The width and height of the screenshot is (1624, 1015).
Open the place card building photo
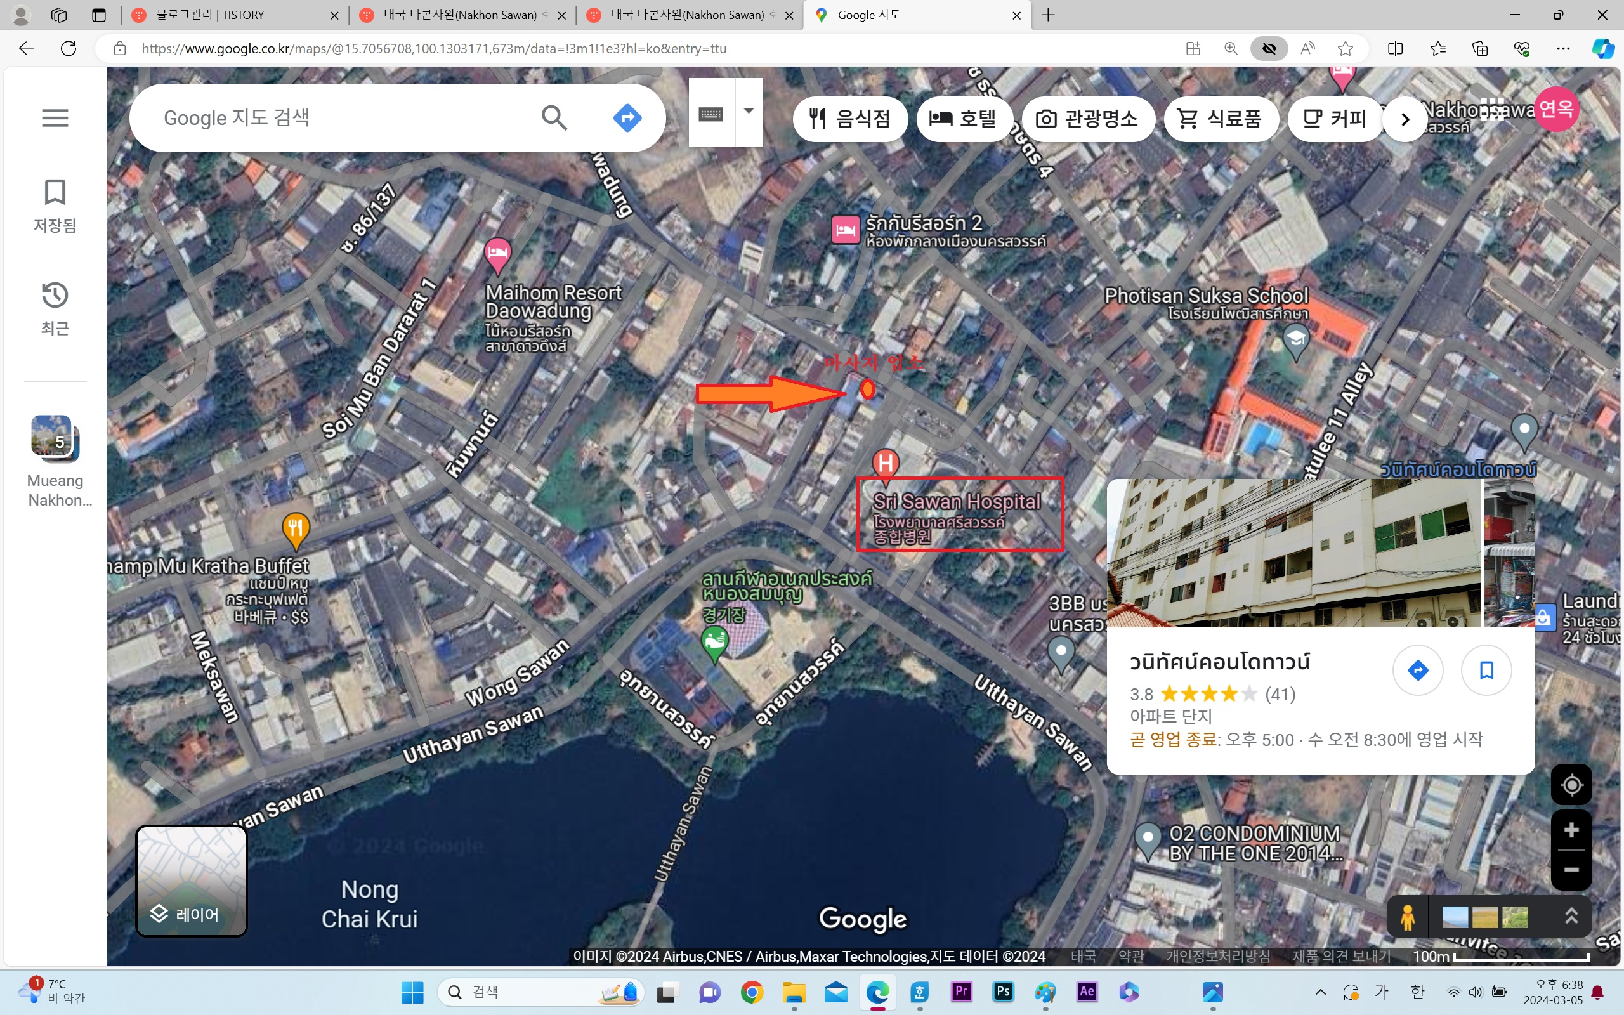1293,553
